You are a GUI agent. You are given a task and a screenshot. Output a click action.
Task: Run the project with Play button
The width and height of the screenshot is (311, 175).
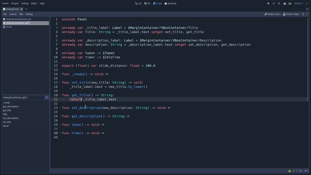click(x=268, y=3)
